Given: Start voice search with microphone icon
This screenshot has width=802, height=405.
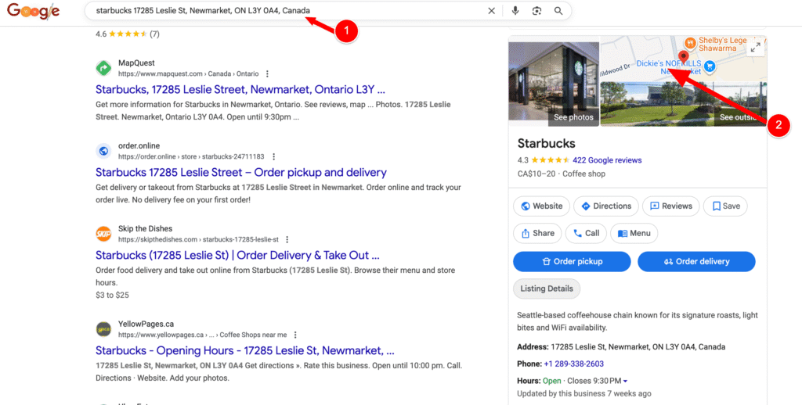Looking at the screenshot, I should [x=515, y=11].
